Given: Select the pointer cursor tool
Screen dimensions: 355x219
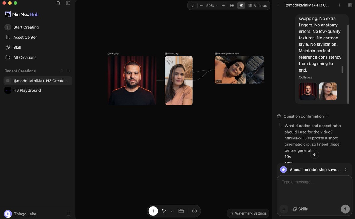Looking at the screenshot, I should click(x=164, y=211).
